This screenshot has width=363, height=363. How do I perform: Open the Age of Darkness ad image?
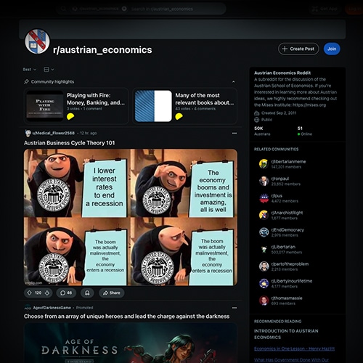tap(131, 343)
